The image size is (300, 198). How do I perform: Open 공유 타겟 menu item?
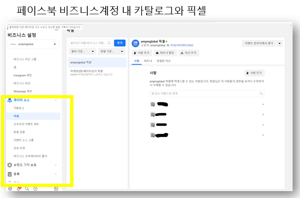[x=19, y=148]
